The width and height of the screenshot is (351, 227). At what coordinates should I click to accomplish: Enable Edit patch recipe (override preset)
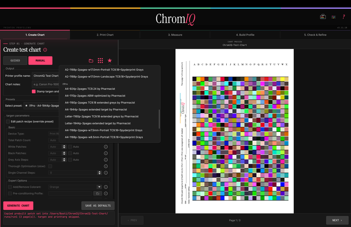(x=8, y=121)
